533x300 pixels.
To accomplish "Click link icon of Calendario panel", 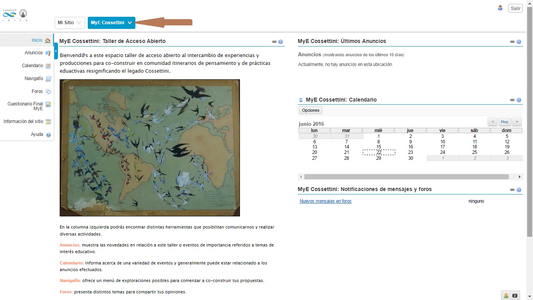I will pos(512,100).
